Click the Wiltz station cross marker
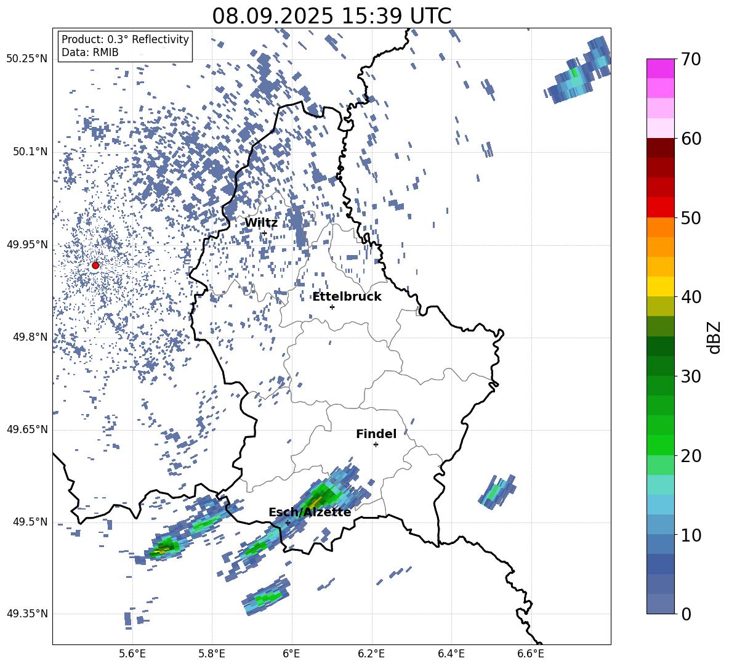Screen dimensions: 729x666 pos(265,233)
